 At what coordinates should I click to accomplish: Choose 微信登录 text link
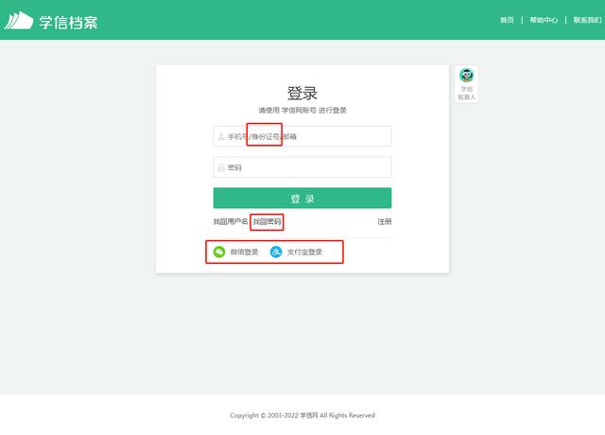[244, 252]
